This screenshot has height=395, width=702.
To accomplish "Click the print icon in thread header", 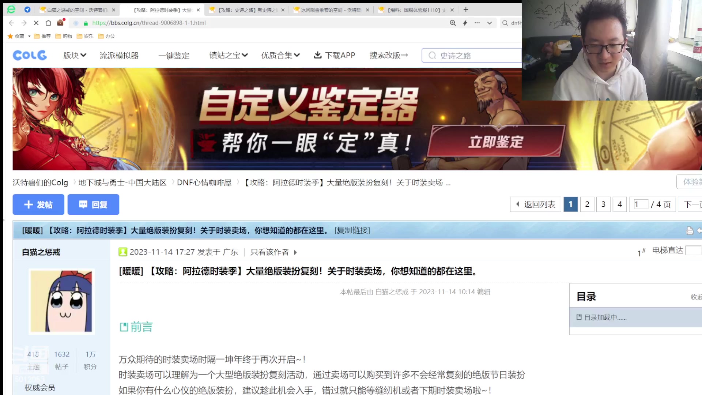I will (x=690, y=230).
